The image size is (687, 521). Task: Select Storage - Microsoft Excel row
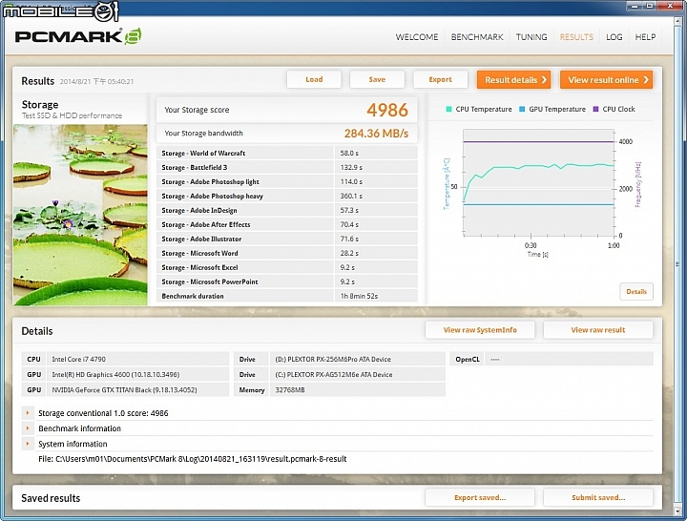[x=287, y=267]
